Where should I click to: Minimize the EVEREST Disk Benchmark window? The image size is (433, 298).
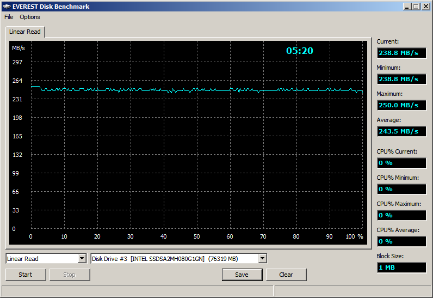coord(407,7)
